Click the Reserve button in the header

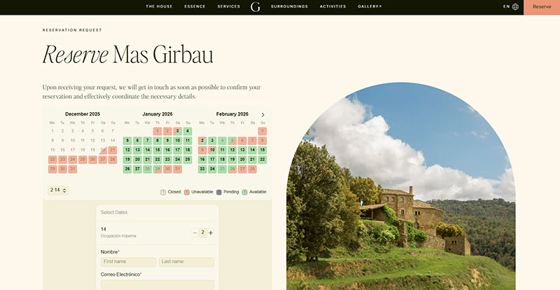(x=541, y=6)
